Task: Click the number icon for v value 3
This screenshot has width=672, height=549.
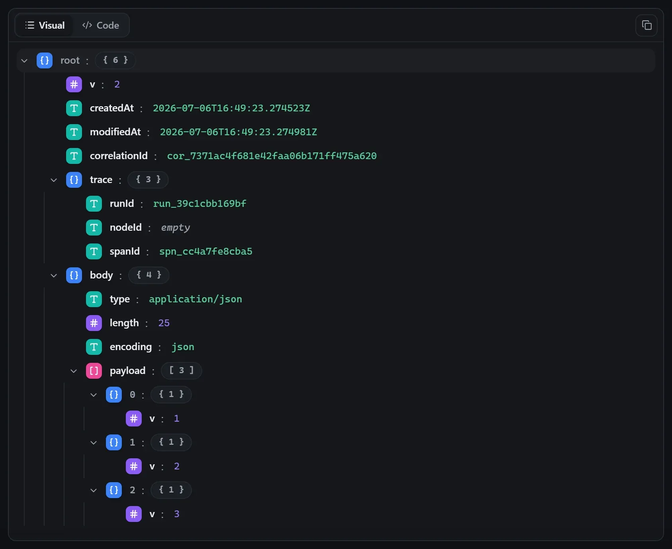Action: [x=134, y=514]
